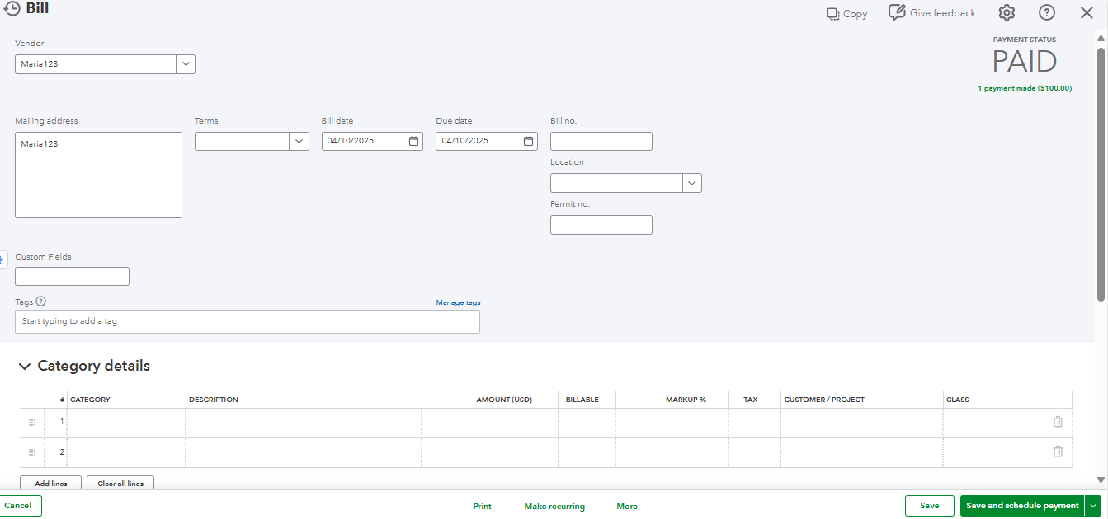Click the AMOUNT (USD) column header
Viewport: 1108px width, 519px height.
(504, 400)
